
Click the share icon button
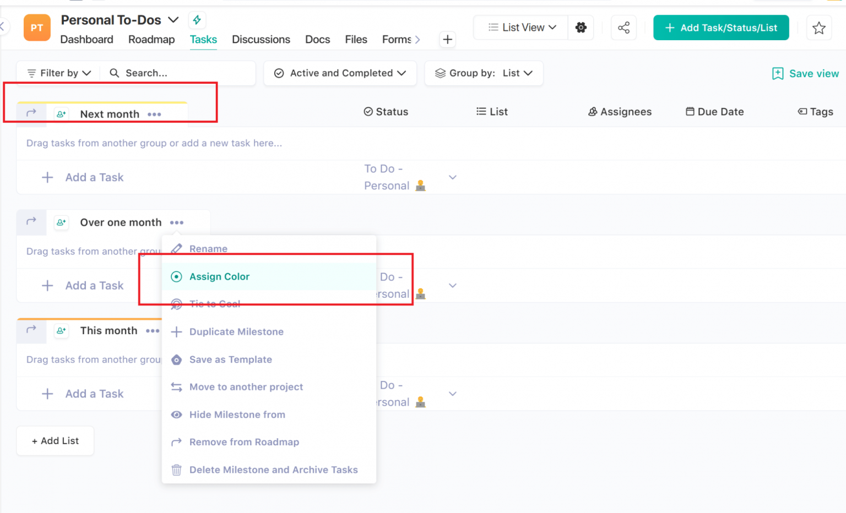click(x=623, y=28)
